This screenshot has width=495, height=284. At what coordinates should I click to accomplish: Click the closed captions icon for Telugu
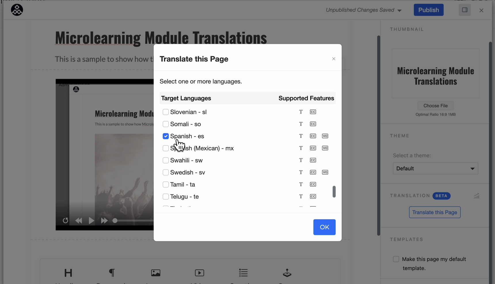[x=313, y=197]
